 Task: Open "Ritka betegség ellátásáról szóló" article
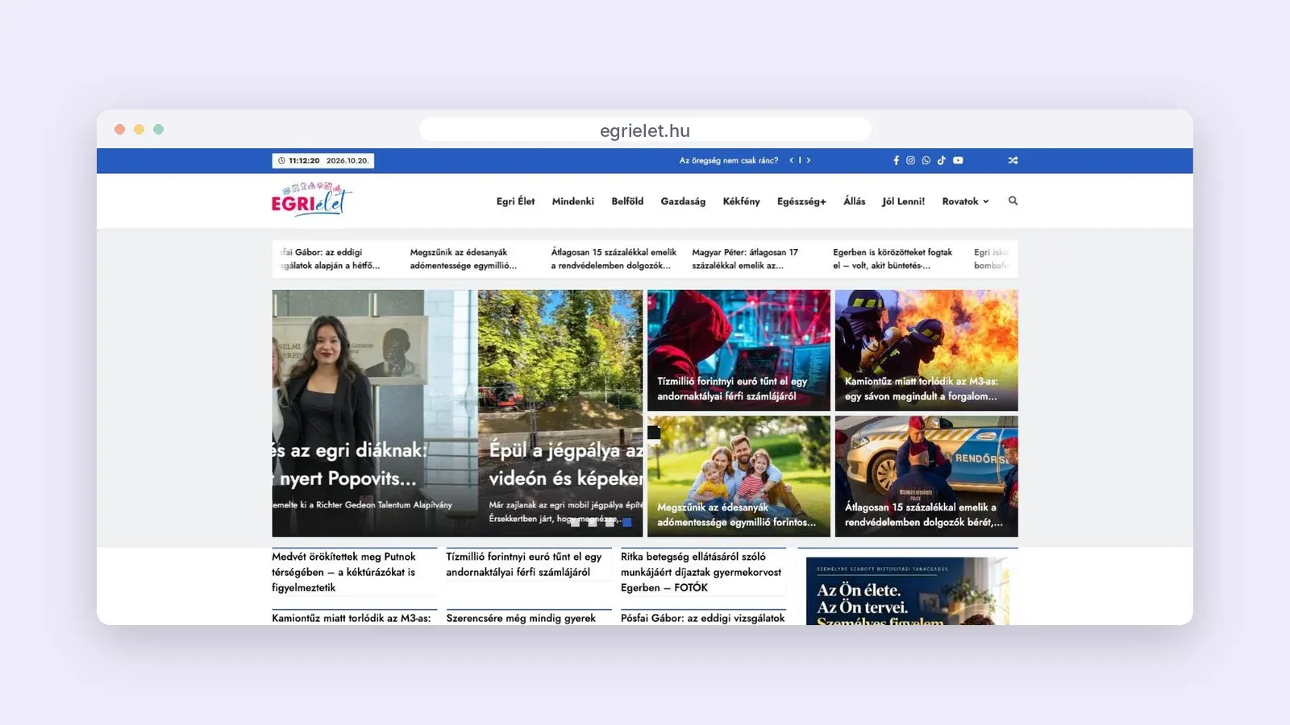(x=701, y=572)
